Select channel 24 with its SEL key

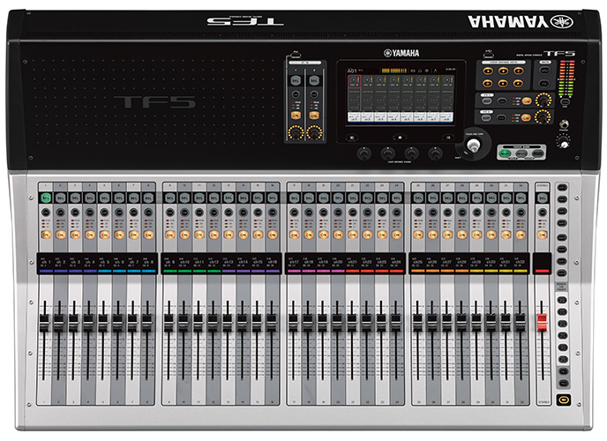click(397, 198)
